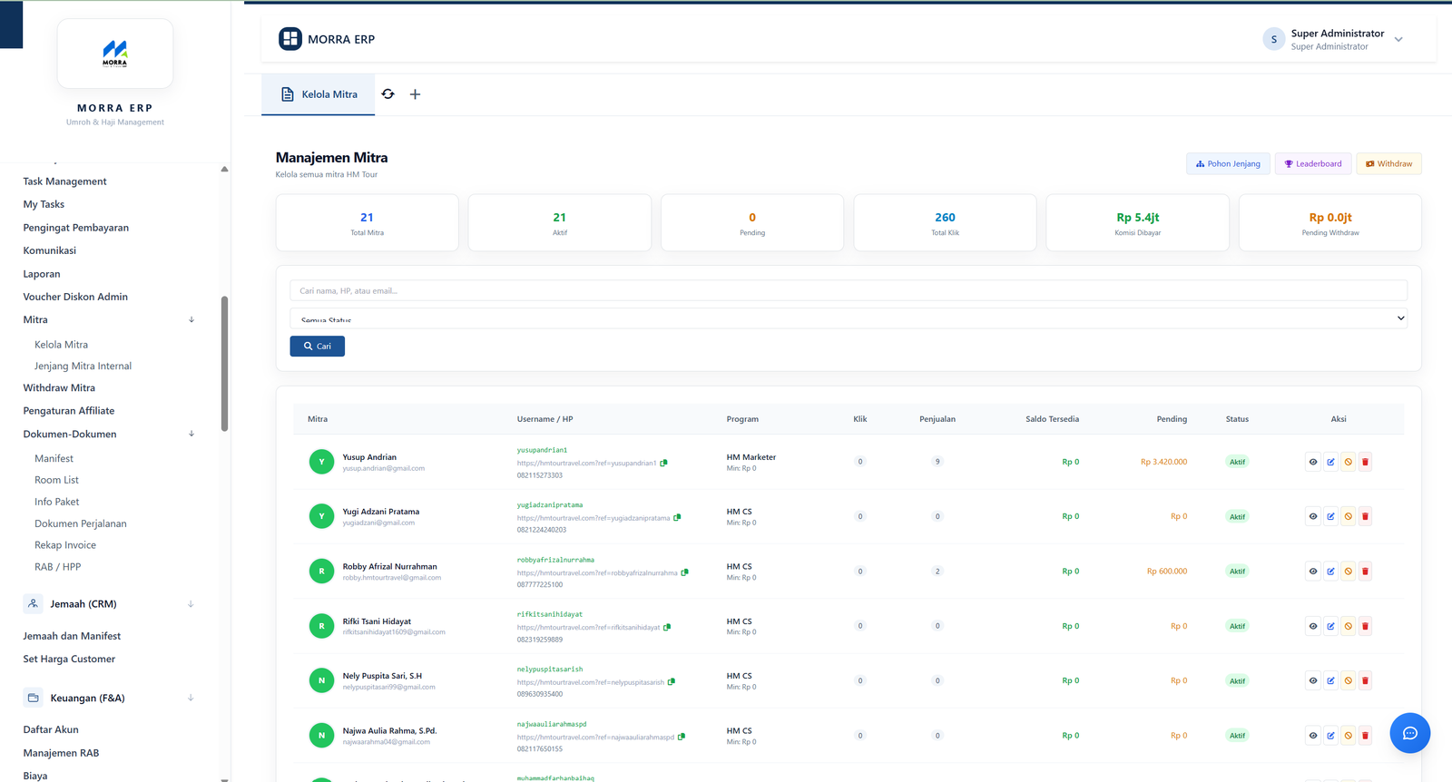Delete mitra Yugi Adzani Pratama
The width and height of the screenshot is (1452, 782).
coord(1365,516)
